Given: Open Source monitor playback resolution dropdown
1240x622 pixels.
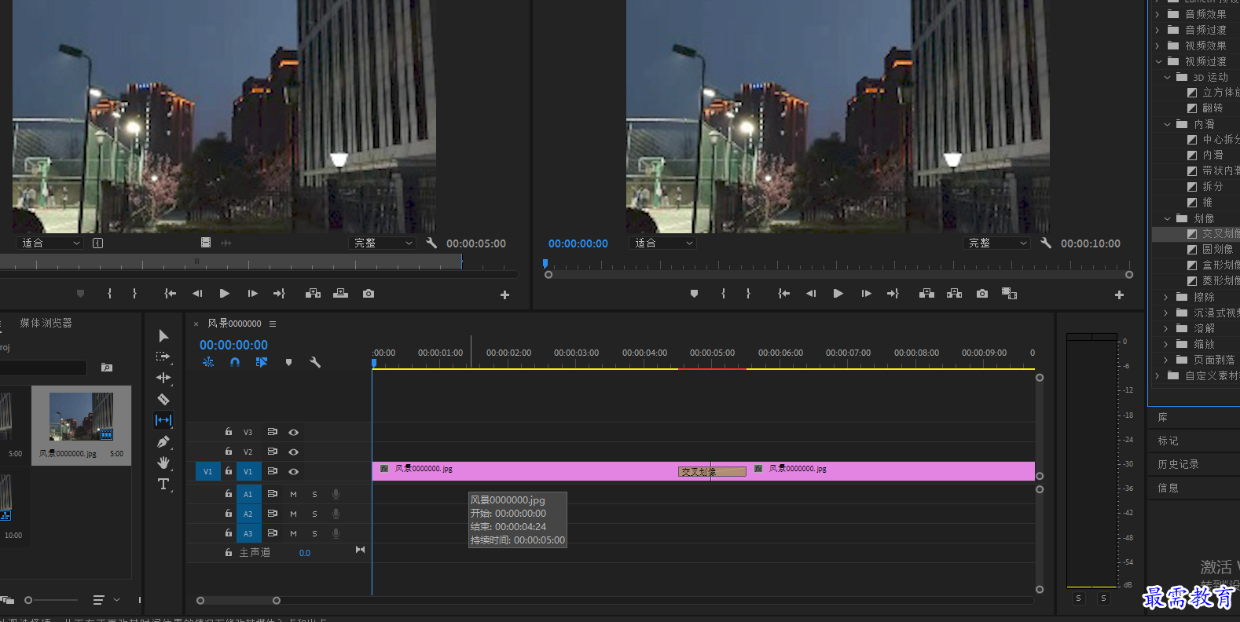Looking at the screenshot, I should click(382, 243).
